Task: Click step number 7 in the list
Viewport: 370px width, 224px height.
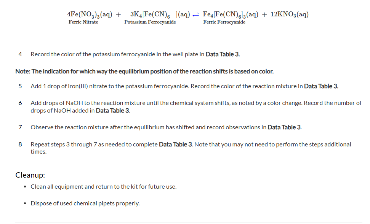Action: click(20, 127)
